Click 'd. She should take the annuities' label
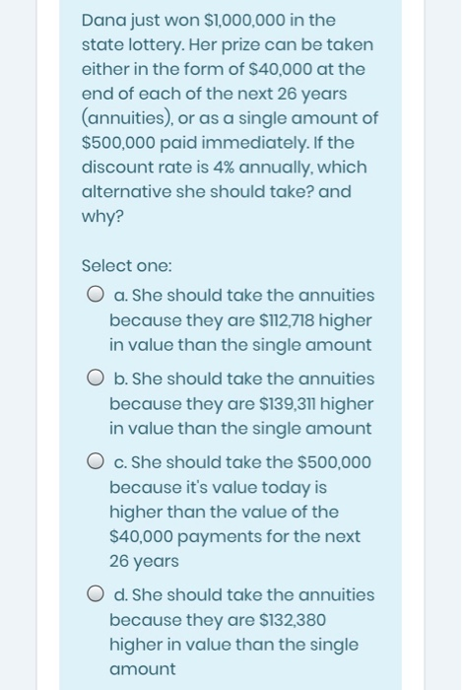The image size is (462, 690). click(x=244, y=595)
